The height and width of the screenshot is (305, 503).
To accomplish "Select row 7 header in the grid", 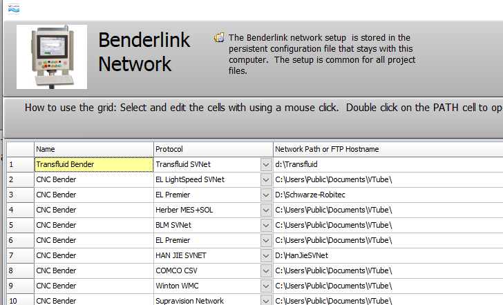I will (21, 255).
